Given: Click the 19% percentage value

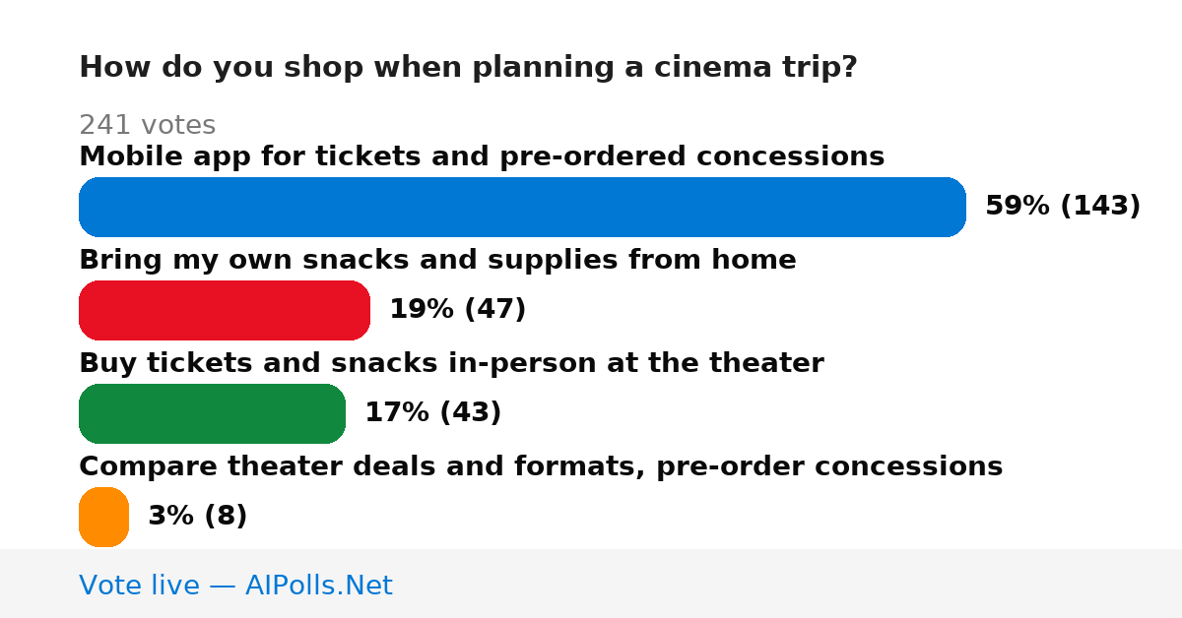Looking at the screenshot, I should (x=422, y=310).
